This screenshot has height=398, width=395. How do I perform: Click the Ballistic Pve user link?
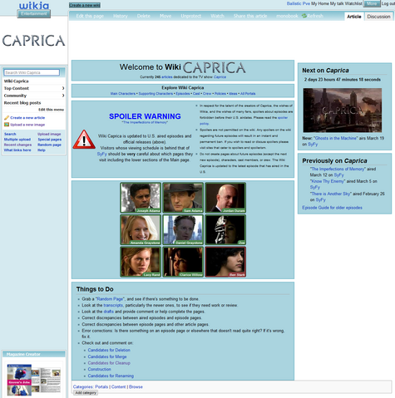pos(299,3)
